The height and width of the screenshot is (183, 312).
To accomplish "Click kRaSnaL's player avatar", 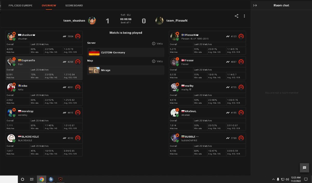I will tap(174, 113).
